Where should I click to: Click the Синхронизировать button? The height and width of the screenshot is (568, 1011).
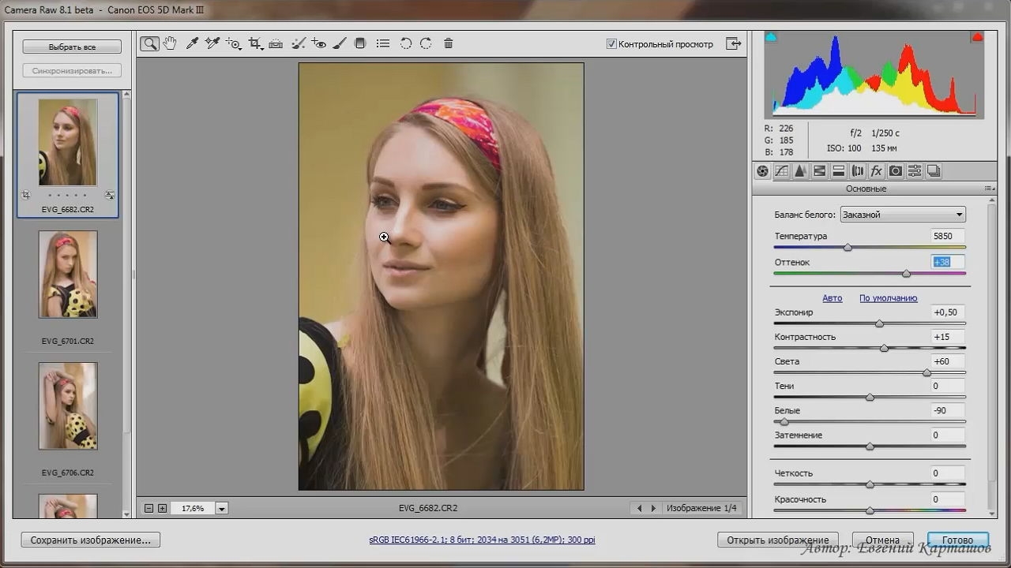pyautogui.click(x=72, y=71)
